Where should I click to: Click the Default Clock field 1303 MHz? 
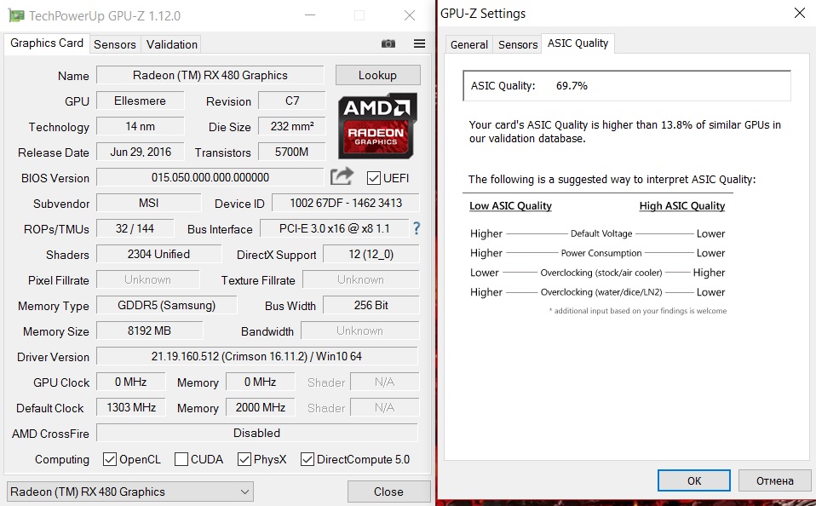click(x=131, y=406)
